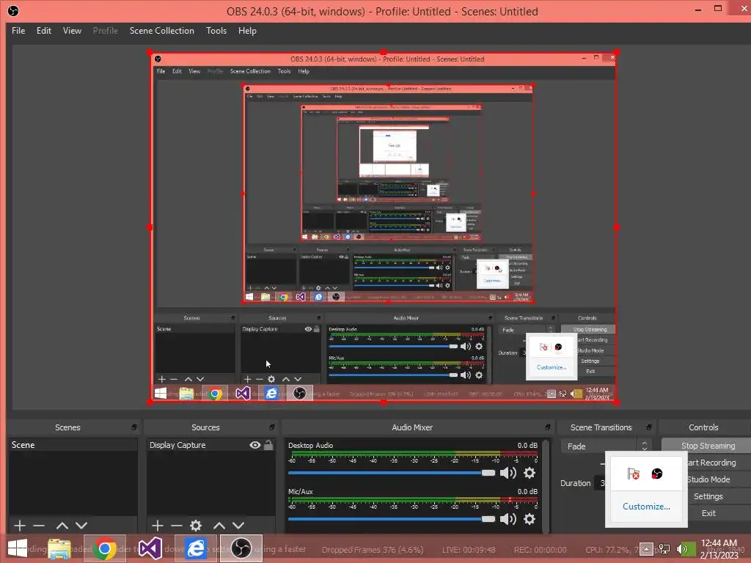The height and width of the screenshot is (563, 751).
Task: Open the View menu
Action: click(x=72, y=31)
